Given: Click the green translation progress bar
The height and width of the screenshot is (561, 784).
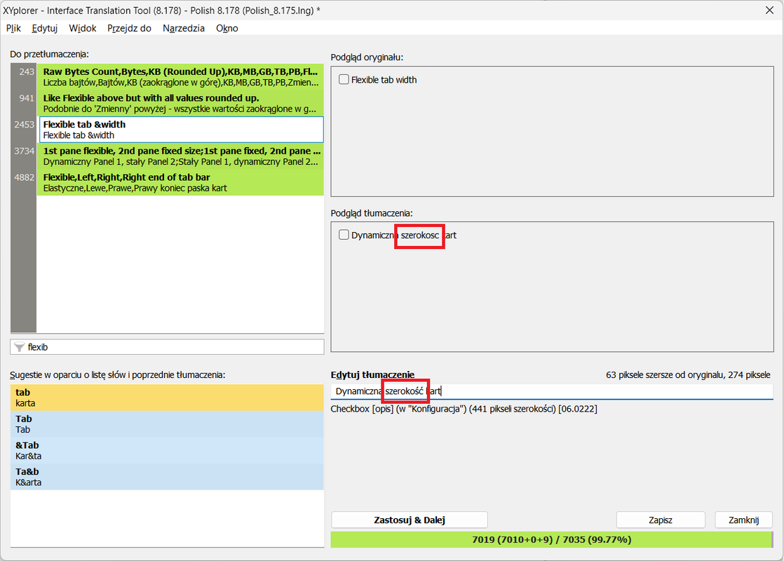Looking at the screenshot, I should coord(551,539).
